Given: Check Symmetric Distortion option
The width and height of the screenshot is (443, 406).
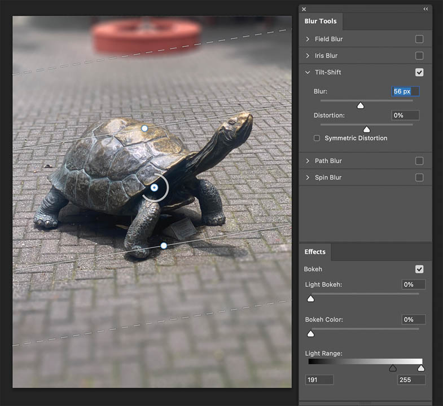Looking at the screenshot, I should (317, 138).
